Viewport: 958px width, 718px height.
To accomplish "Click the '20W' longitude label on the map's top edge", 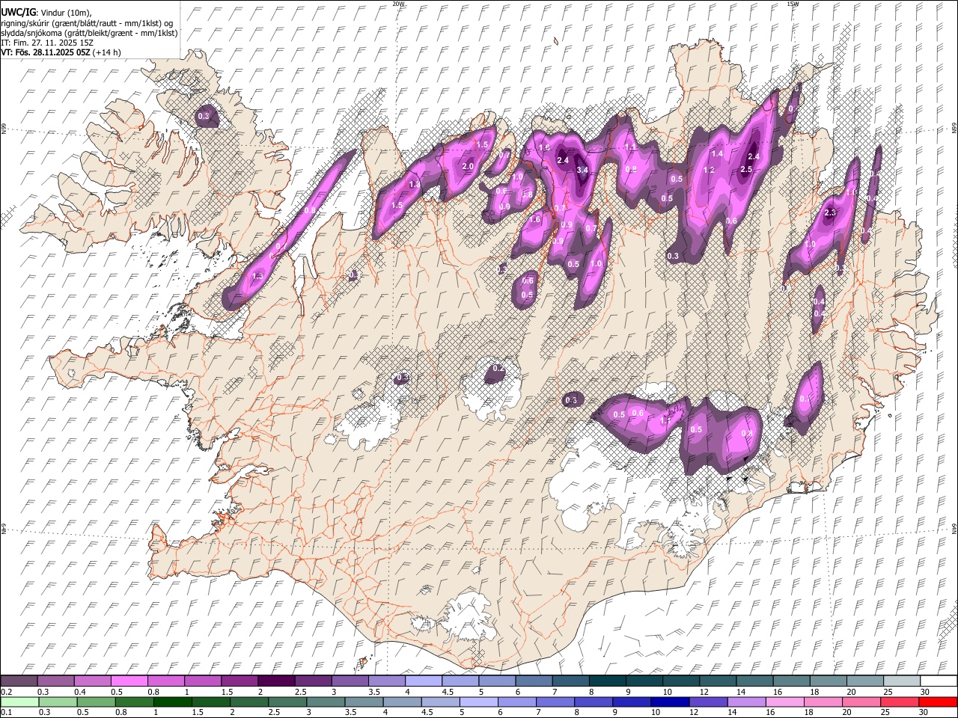I will click(398, 4).
